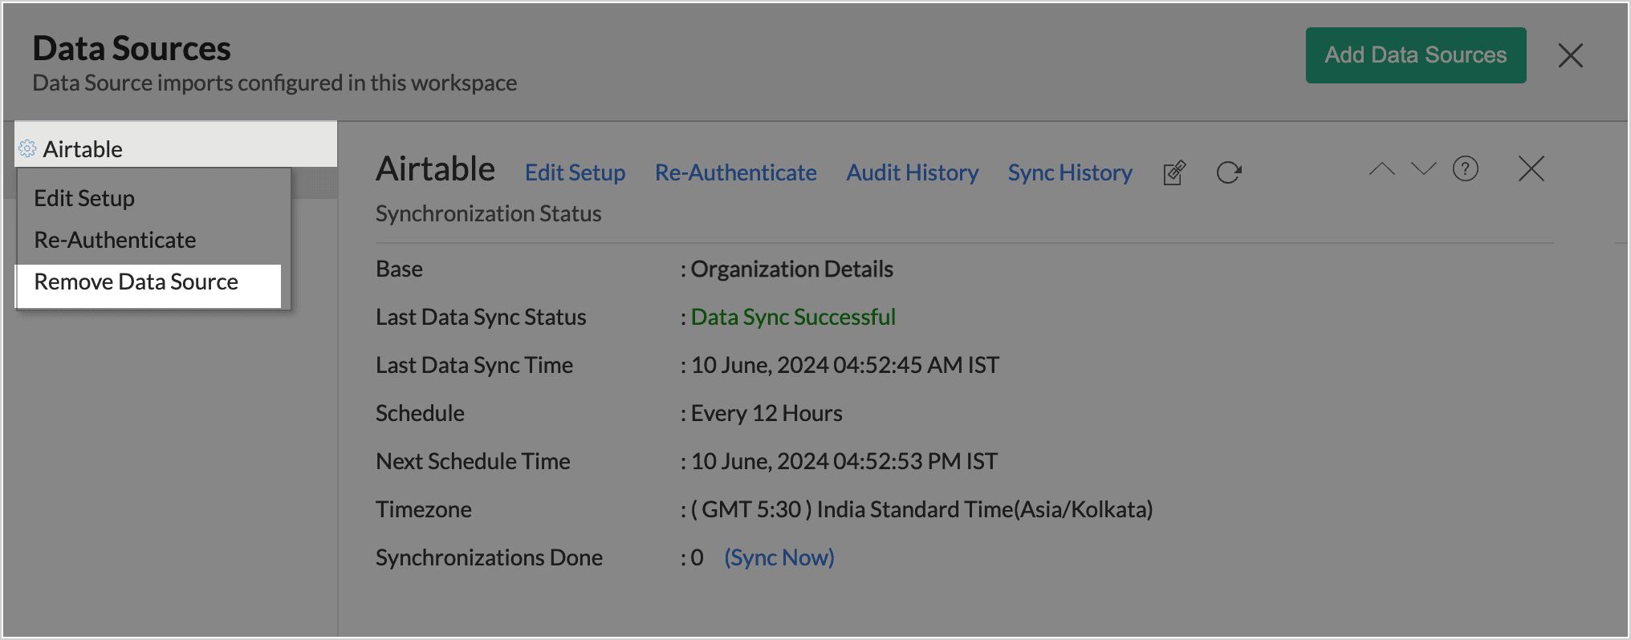Click the Organization Details base value
This screenshot has height=640, width=1631.
(x=792, y=269)
